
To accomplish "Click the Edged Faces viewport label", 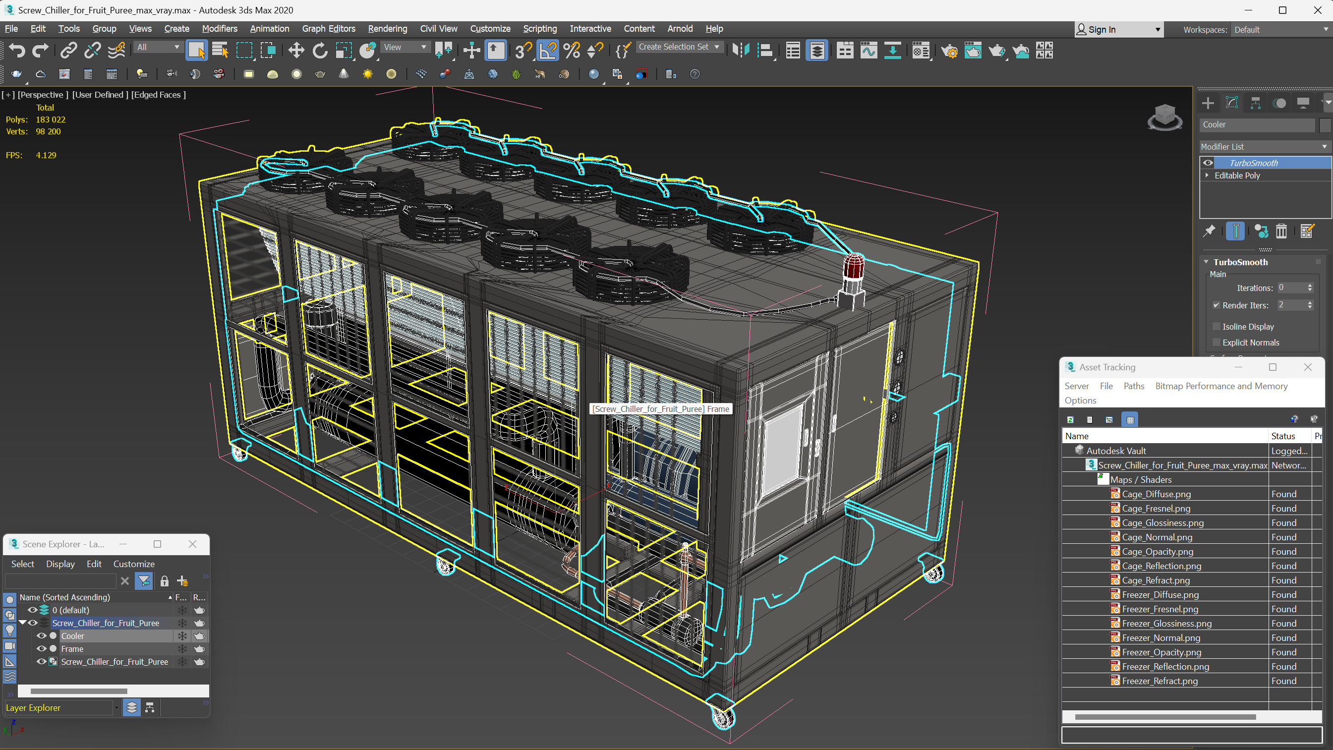I will [158, 94].
